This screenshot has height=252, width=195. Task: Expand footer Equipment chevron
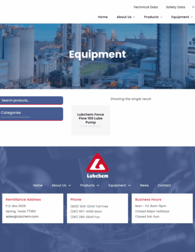[129, 186]
